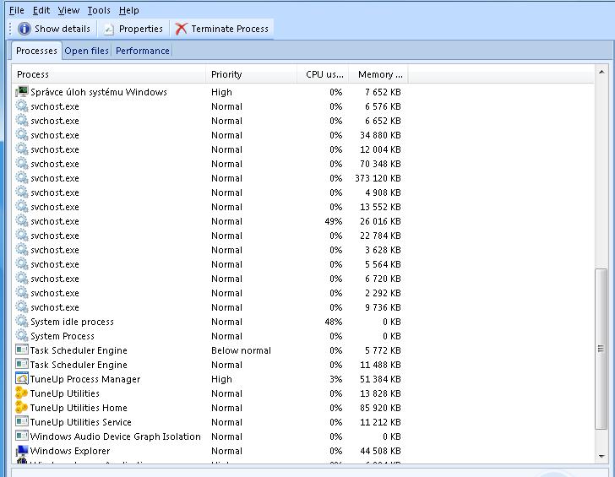Click High priority of TuneUp Process Manager
615x477 pixels.
[x=221, y=379]
